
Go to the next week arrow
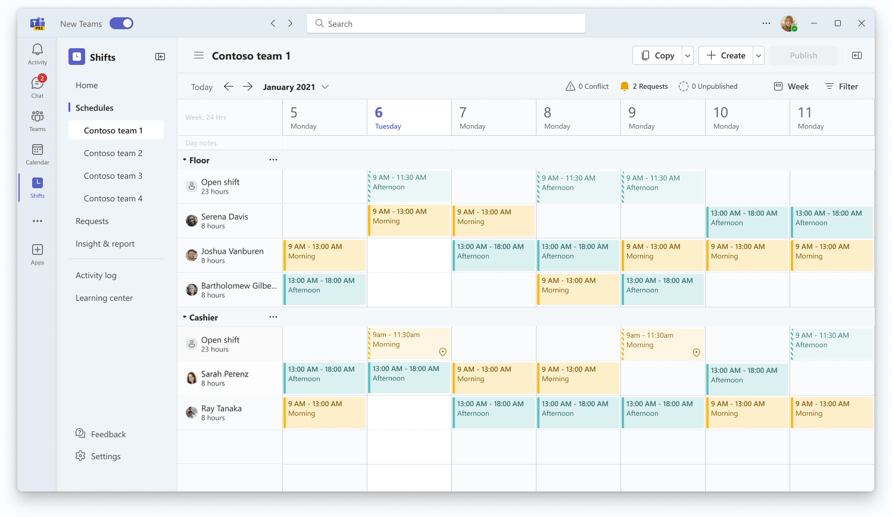248,86
